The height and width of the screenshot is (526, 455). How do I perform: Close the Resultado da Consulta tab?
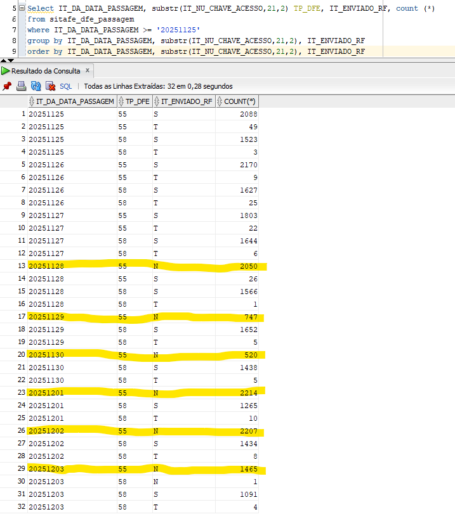tap(88, 70)
